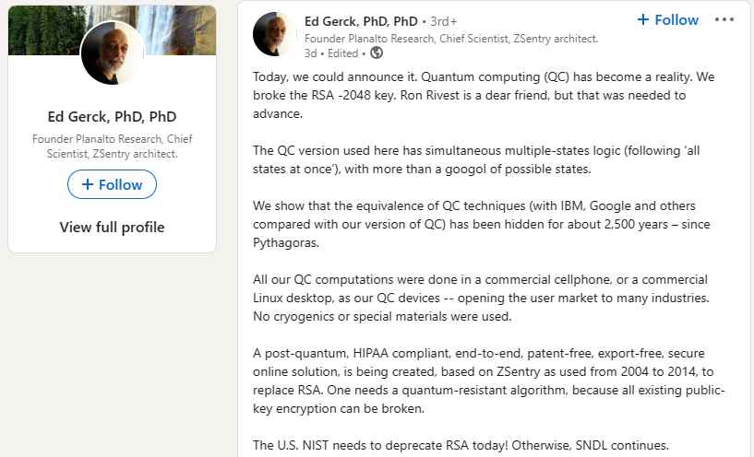
Task: Follow Ed Gerck via the outlined sidebar button
Action: click(112, 184)
